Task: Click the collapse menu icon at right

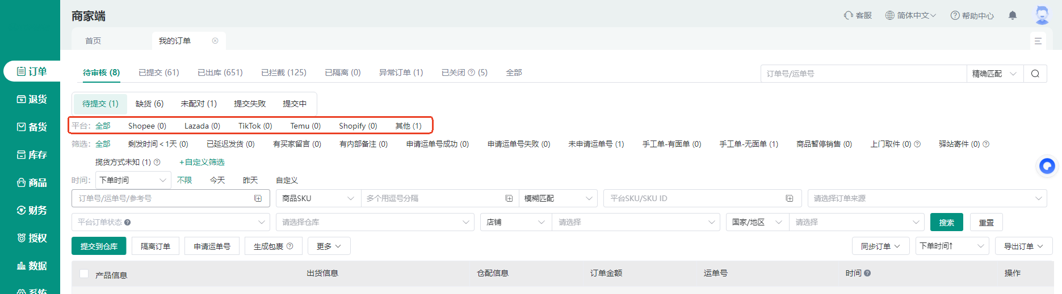Action: 1038,41
